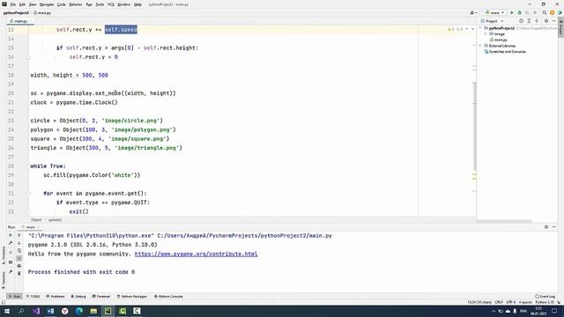Open the pygame contribute link
The image size is (564, 317).
click(x=196, y=254)
